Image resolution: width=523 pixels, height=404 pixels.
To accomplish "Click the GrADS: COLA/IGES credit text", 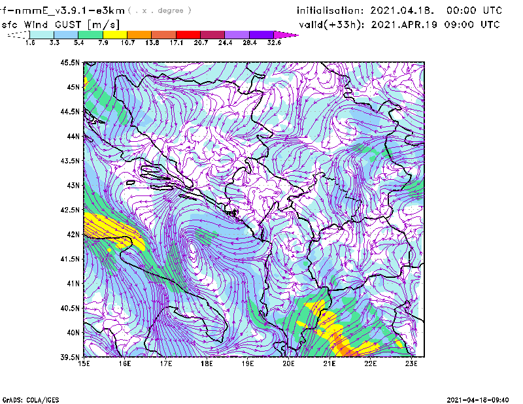I will [x=31, y=400].
